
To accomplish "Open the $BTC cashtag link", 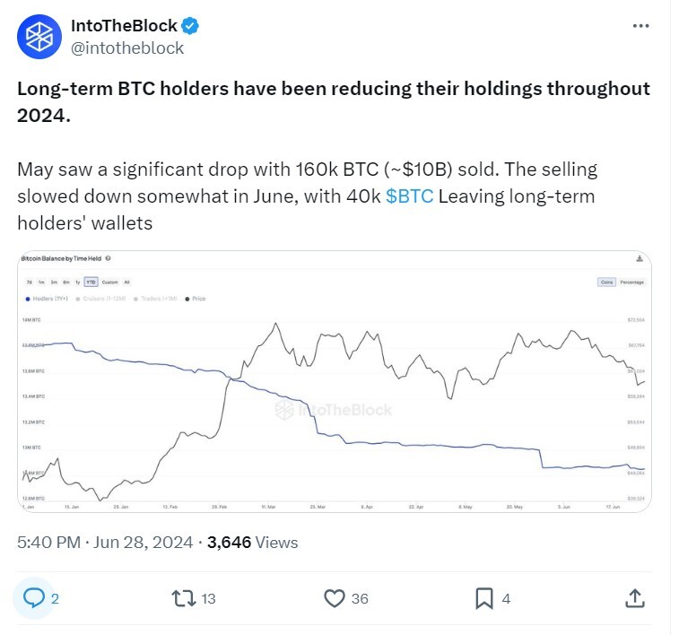I will [x=409, y=196].
